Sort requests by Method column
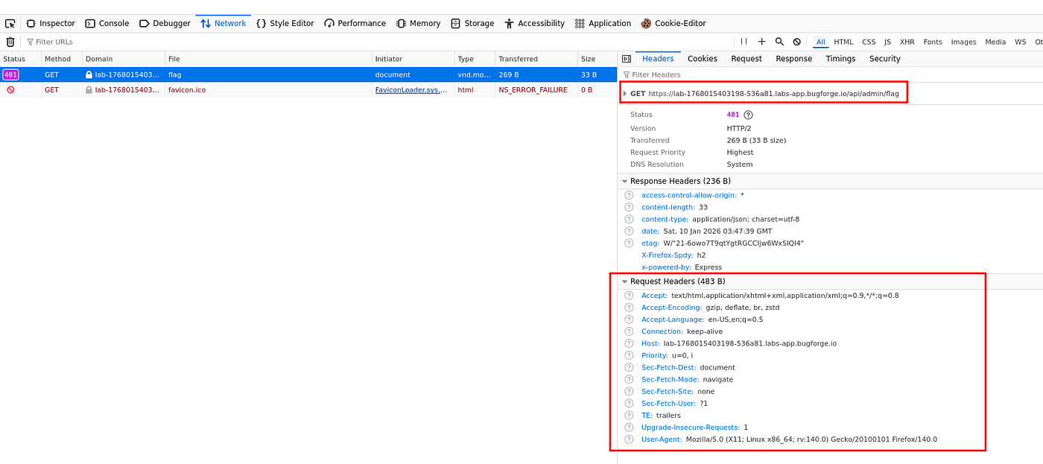The height and width of the screenshot is (464, 1043). coord(61,59)
